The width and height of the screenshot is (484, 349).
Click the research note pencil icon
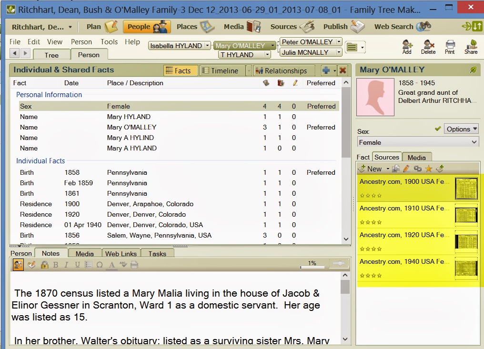click(x=31, y=264)
